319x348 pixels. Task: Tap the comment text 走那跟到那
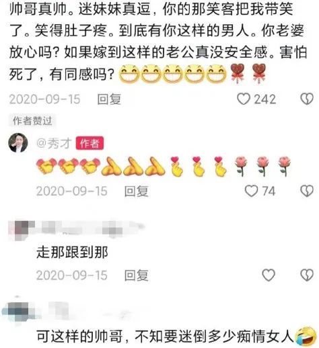[x=72, y=252]
